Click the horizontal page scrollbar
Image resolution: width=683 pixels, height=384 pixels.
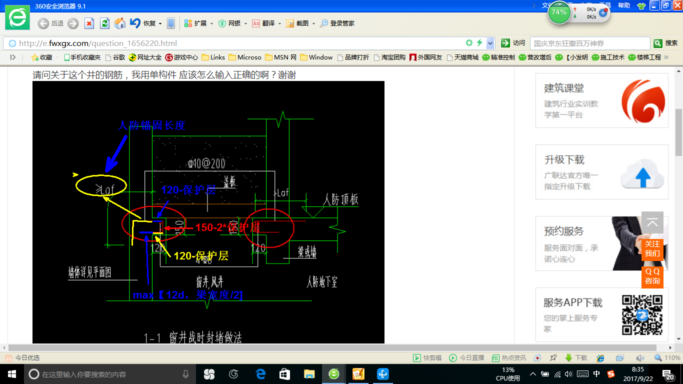[x=332, y=347]
